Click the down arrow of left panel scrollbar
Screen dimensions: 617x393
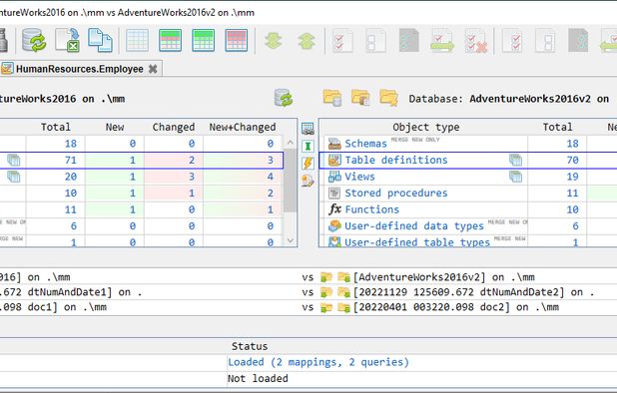click(291, 240)
